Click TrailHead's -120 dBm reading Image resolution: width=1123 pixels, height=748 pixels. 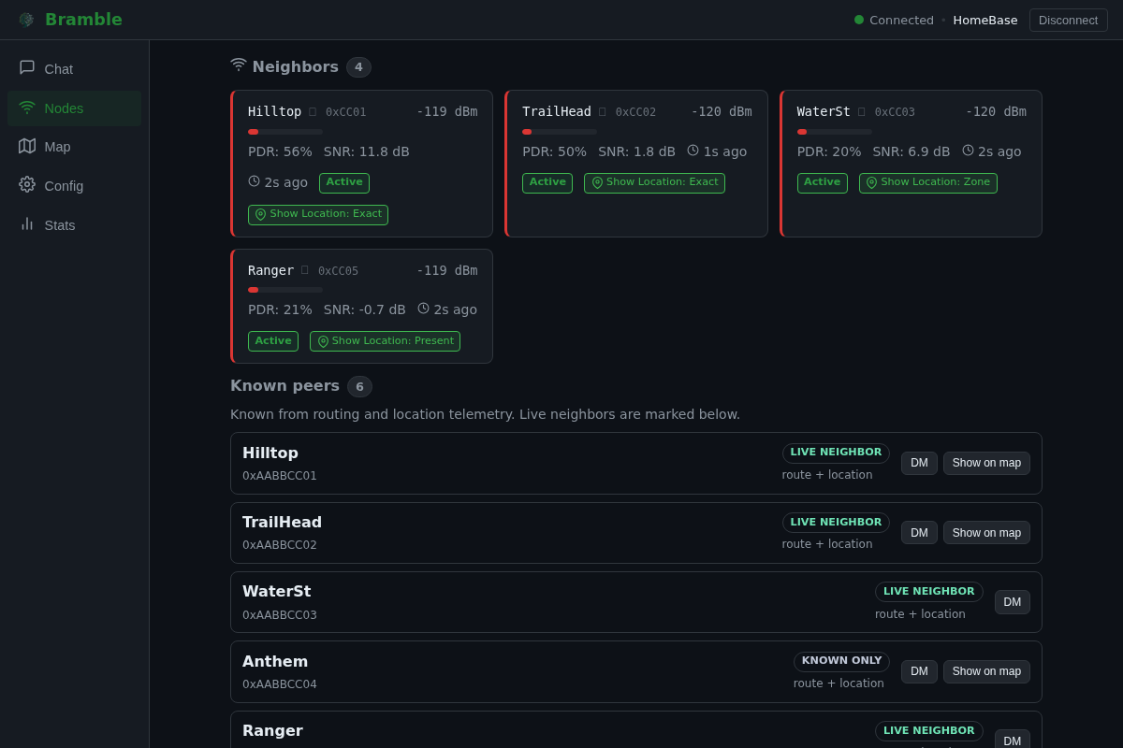coord(722,111)
